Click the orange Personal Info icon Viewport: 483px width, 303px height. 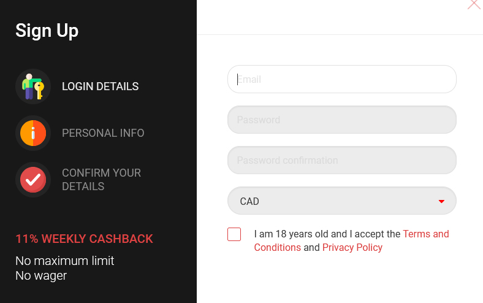pyautogui.click(x=33, y=133)
